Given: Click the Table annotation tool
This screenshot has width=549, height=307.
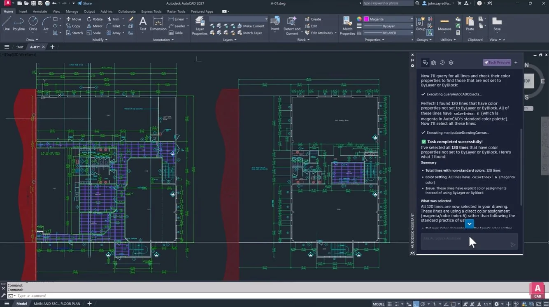Looking at the screenshot, I should pos(176,33).
